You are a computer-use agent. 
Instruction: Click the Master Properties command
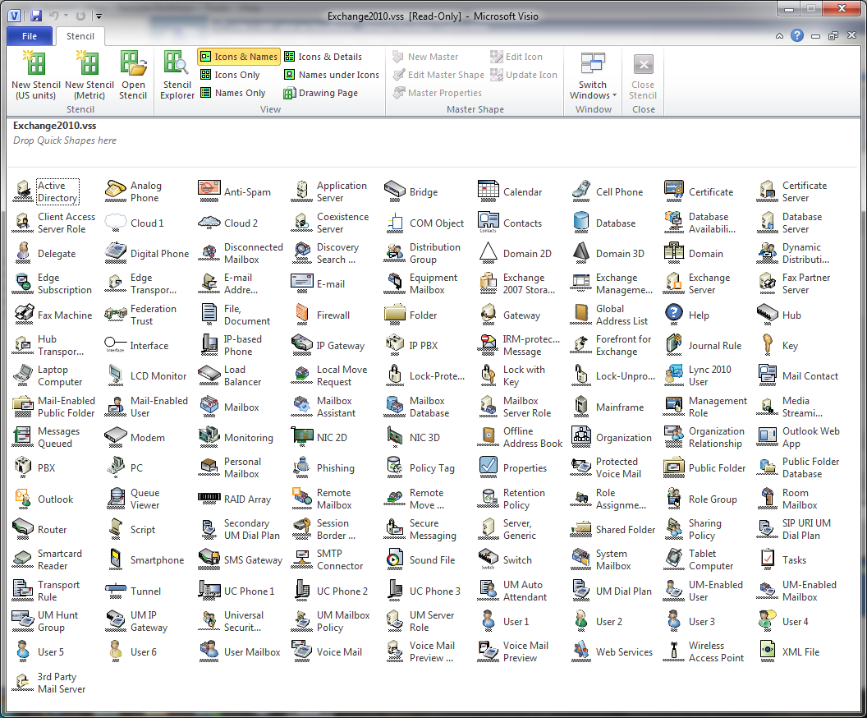[437, 93]
